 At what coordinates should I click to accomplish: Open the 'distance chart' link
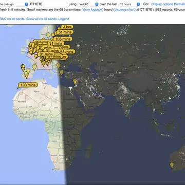(124, 10)
